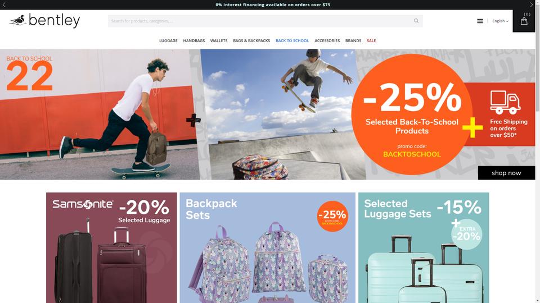Open the hamburger menu icon
Screen dimensions: 540x303
click(480, 21)
